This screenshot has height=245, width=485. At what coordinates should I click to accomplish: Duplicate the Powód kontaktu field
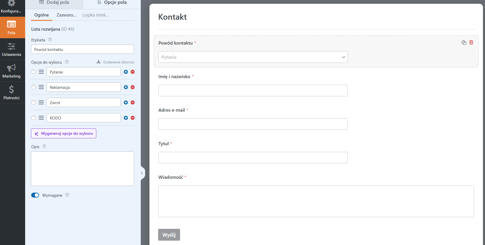(x=464, y=43)
